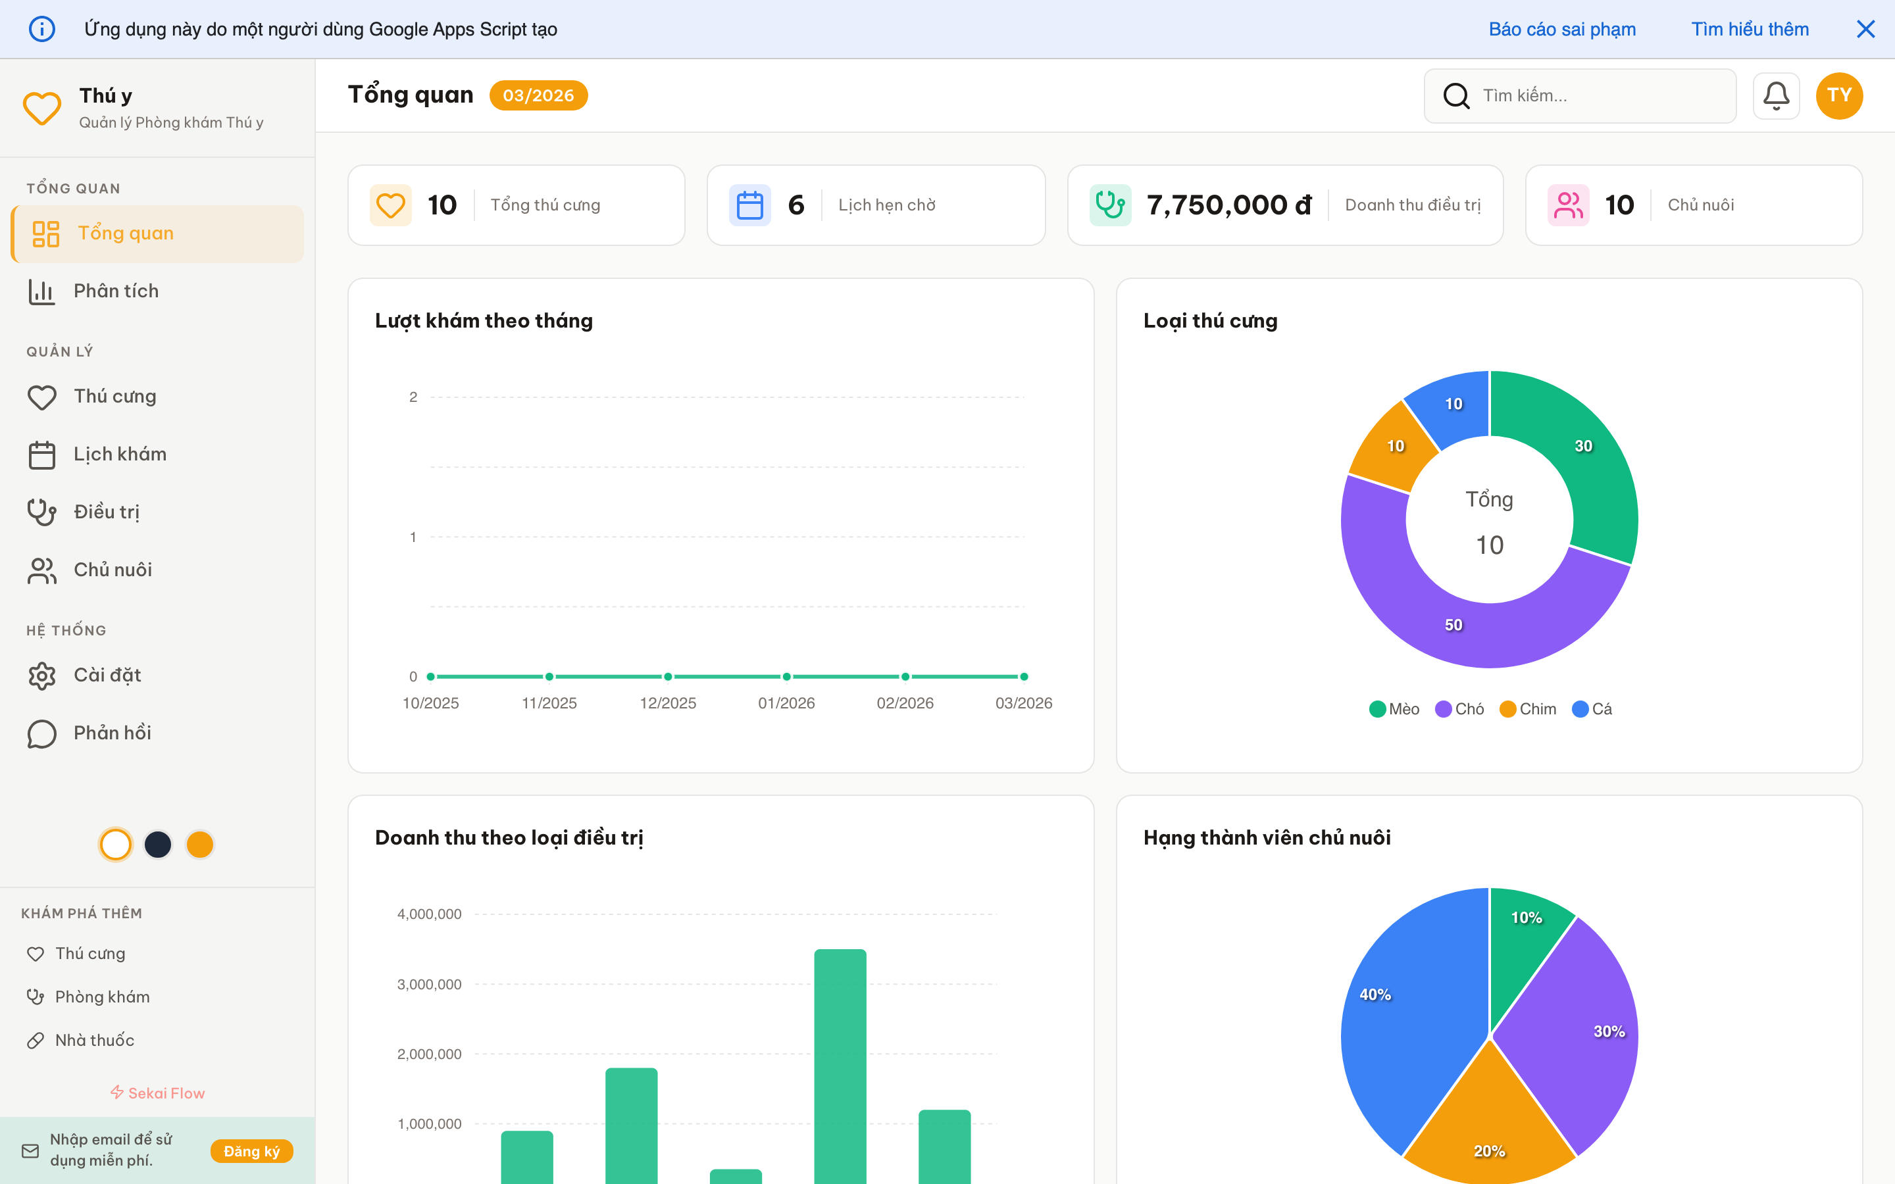
Task: Click the heart icon in Tổng thú cưng card
Action: [x=390, y=205]
